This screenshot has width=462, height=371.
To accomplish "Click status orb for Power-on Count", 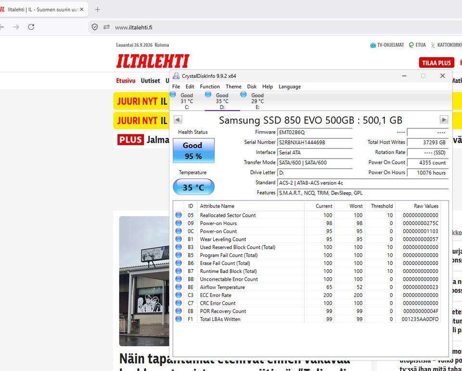I will tap(179, 231).
